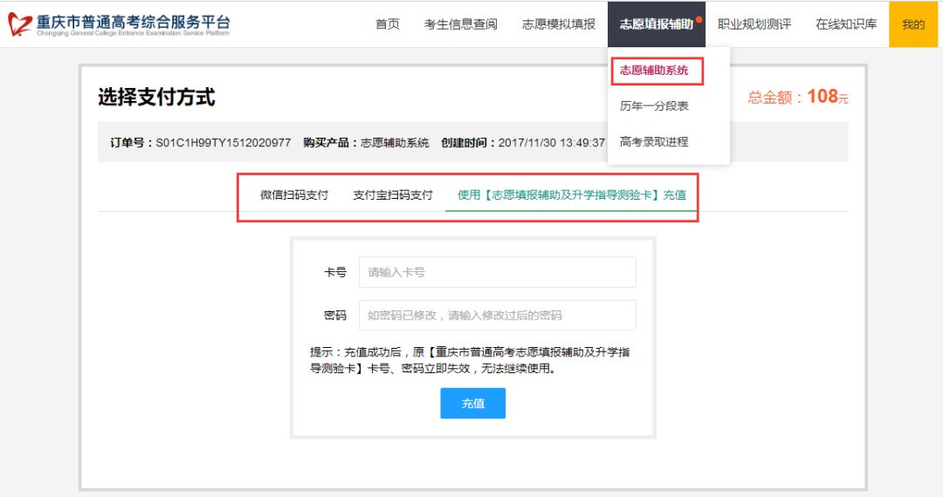Choose 志愿辅助系统 from the dropdown
The height and width of the screenshot is (497, 943).
pyautogui.click(x=654, y=71)
